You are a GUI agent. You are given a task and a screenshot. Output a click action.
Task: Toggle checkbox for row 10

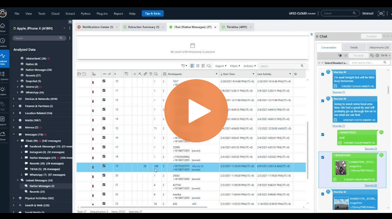[x=104, y=81]
